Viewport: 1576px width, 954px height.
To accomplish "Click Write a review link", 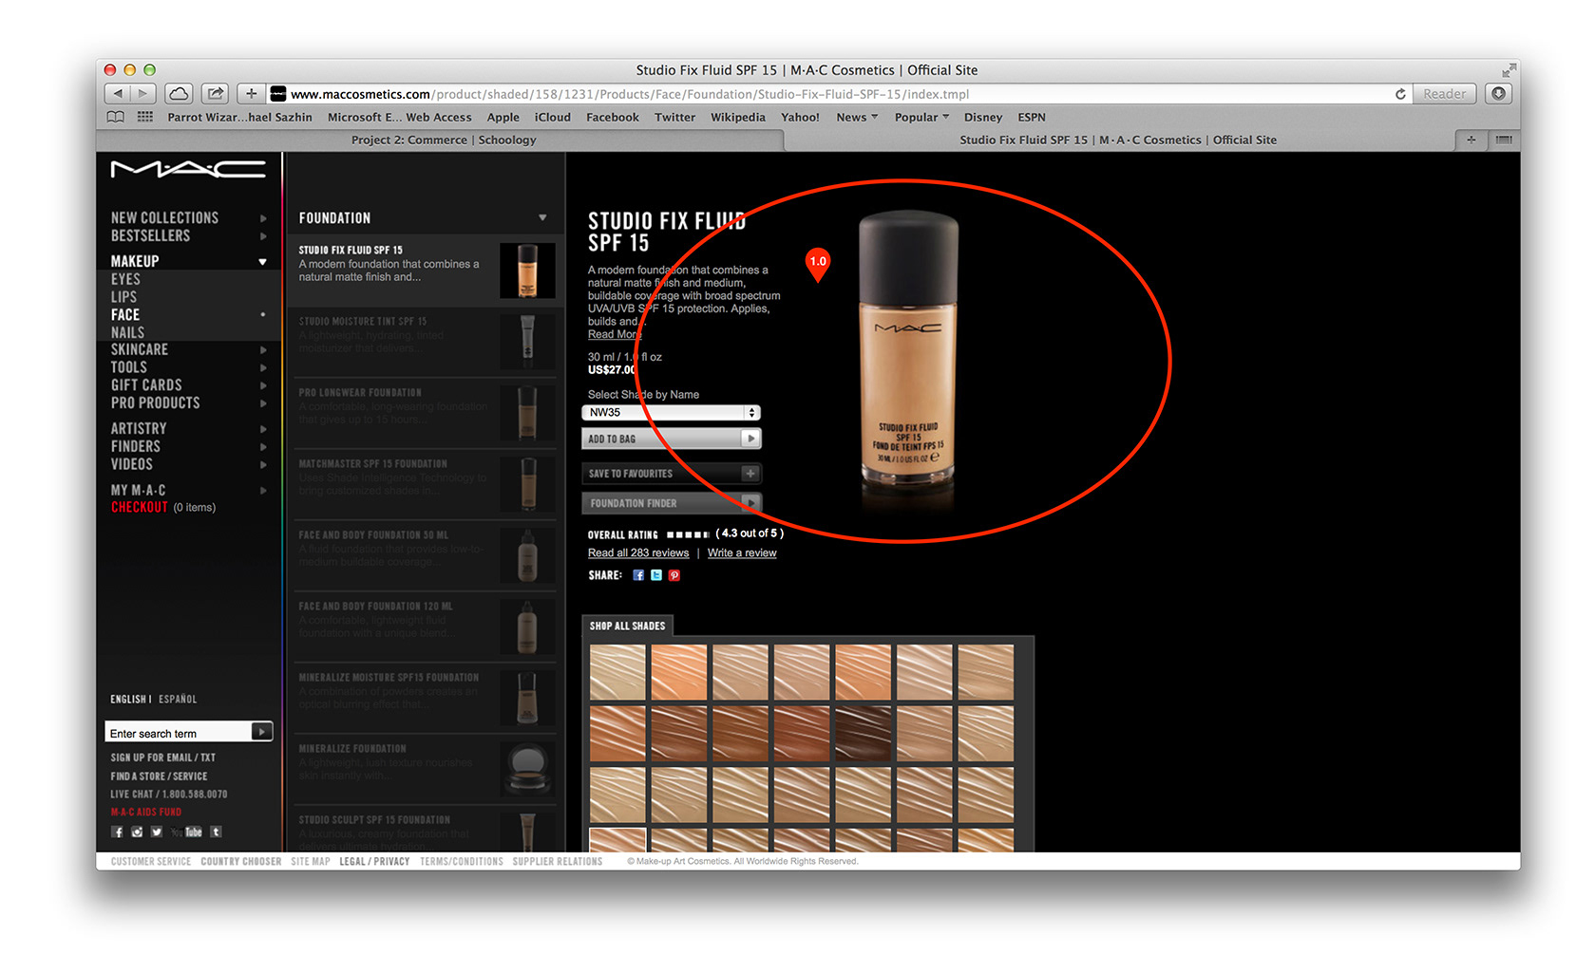I will coord(742,553).
